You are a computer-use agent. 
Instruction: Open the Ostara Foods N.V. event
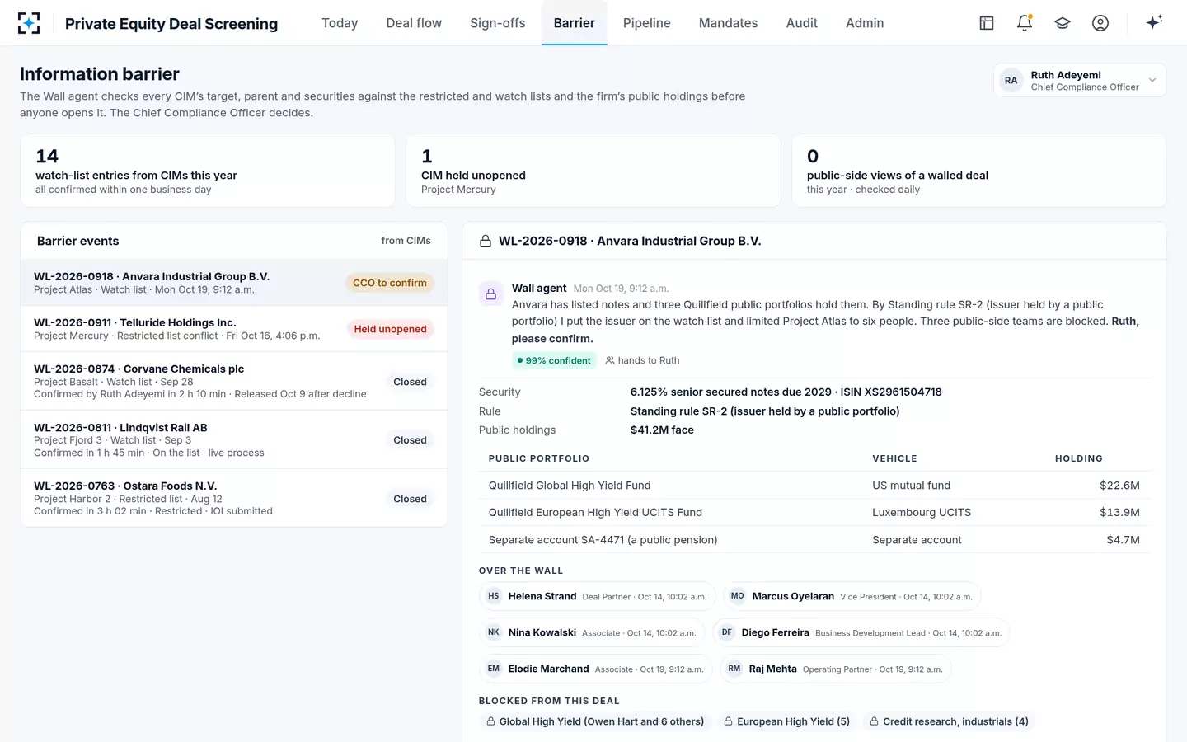point(234,498)
